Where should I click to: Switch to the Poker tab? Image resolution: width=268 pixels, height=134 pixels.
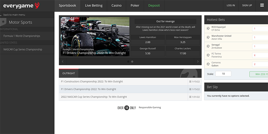(x=135, y=6)
